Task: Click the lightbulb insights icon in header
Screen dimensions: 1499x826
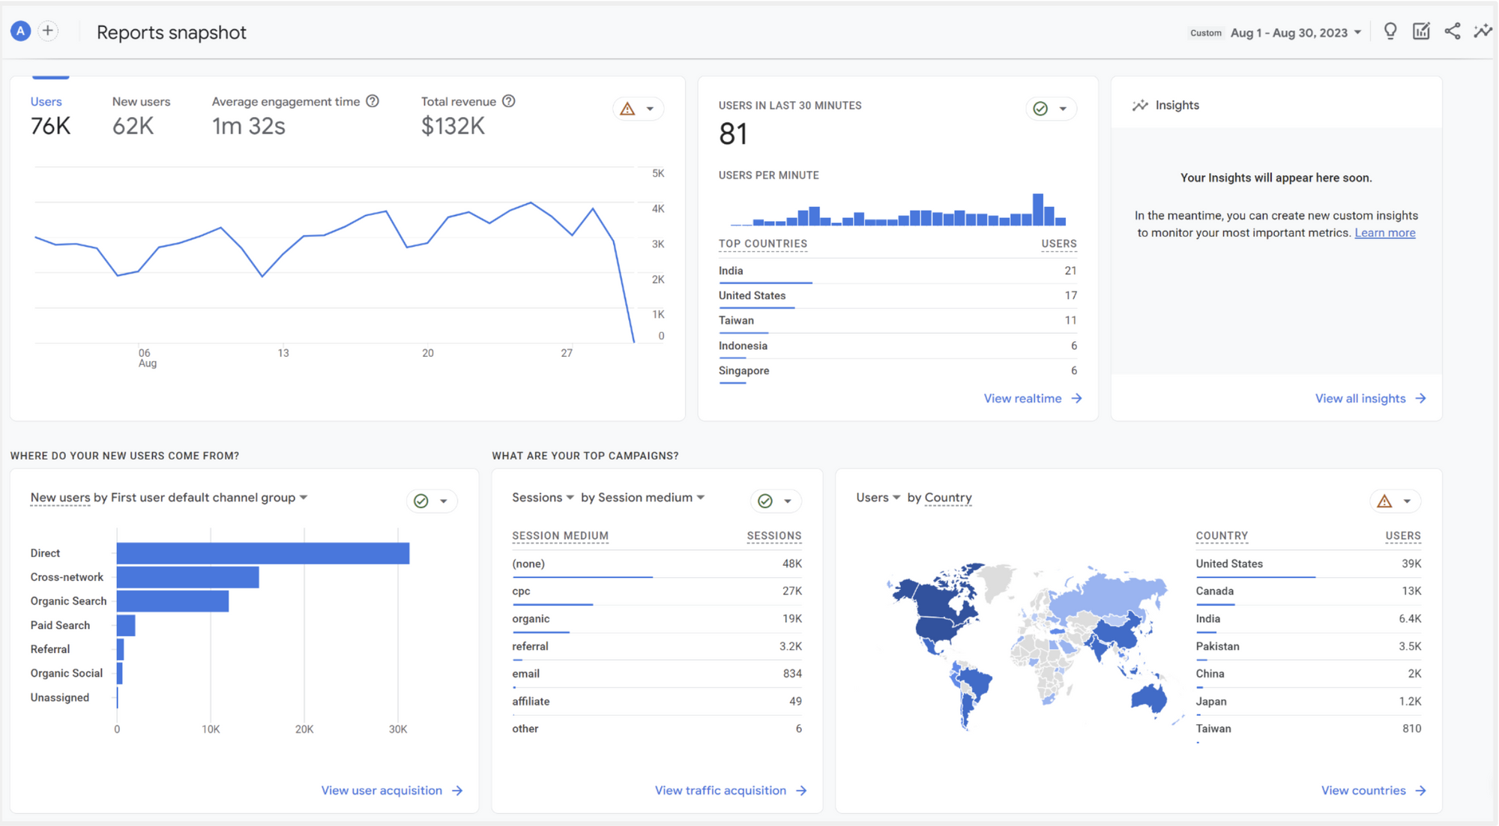Action: (x=1390, y=31)
